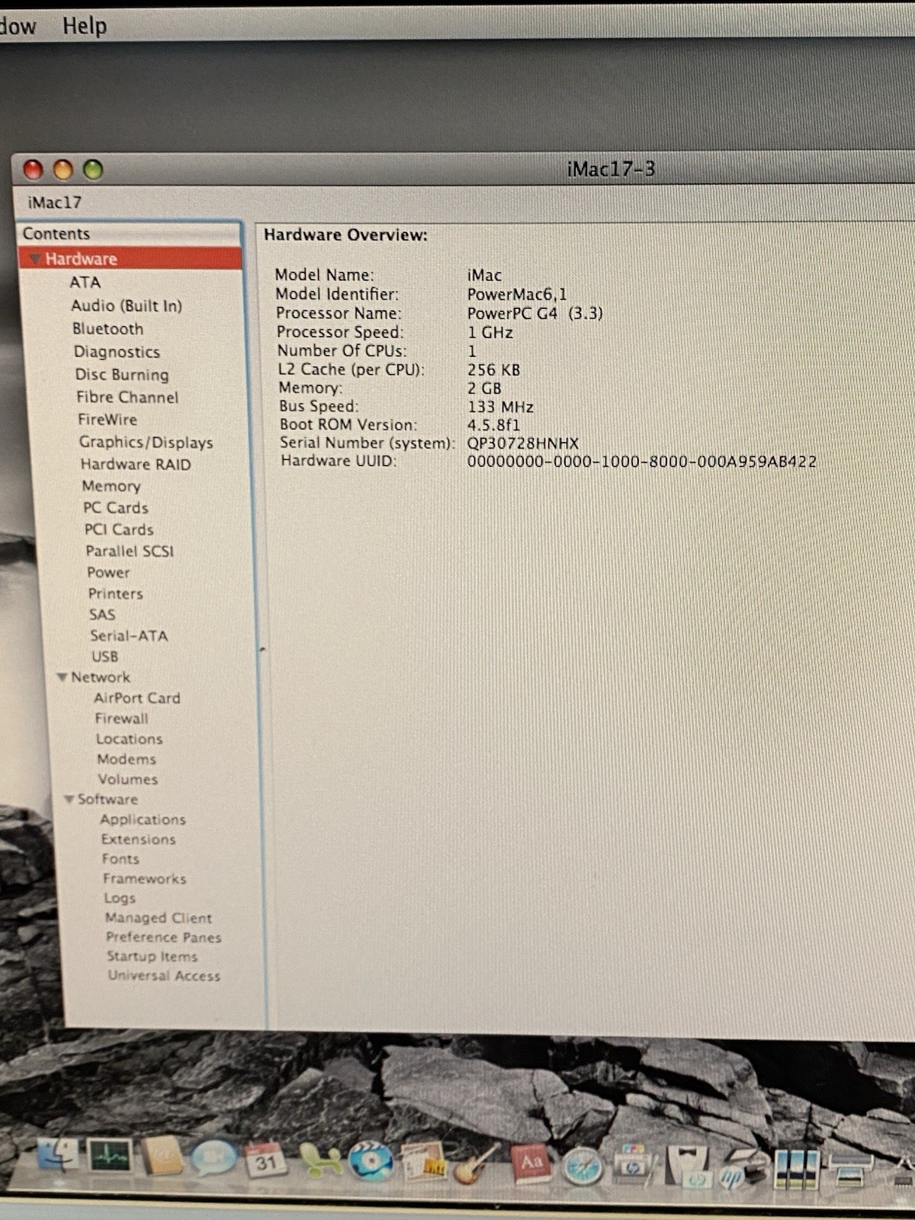
Task: Launch Activity Monitor from the Dock
Action: [110, 1156]
